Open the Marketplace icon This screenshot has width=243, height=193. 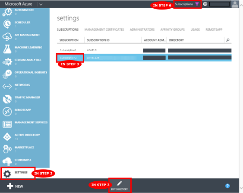7,149
